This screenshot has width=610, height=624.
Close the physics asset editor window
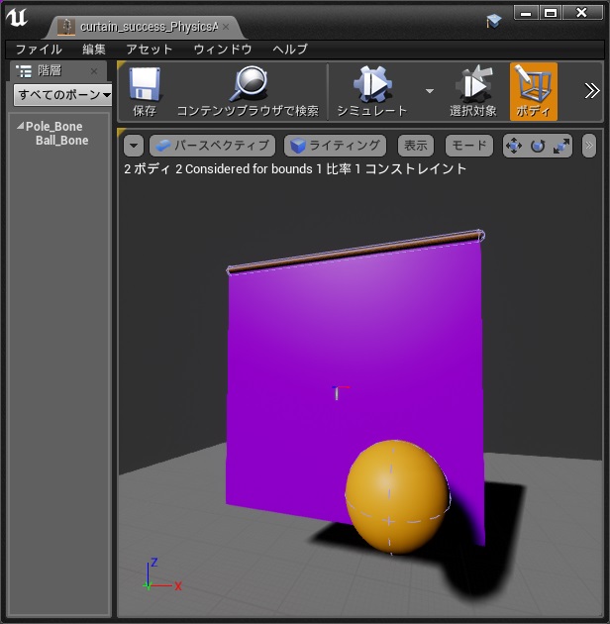tap(582, 12)
